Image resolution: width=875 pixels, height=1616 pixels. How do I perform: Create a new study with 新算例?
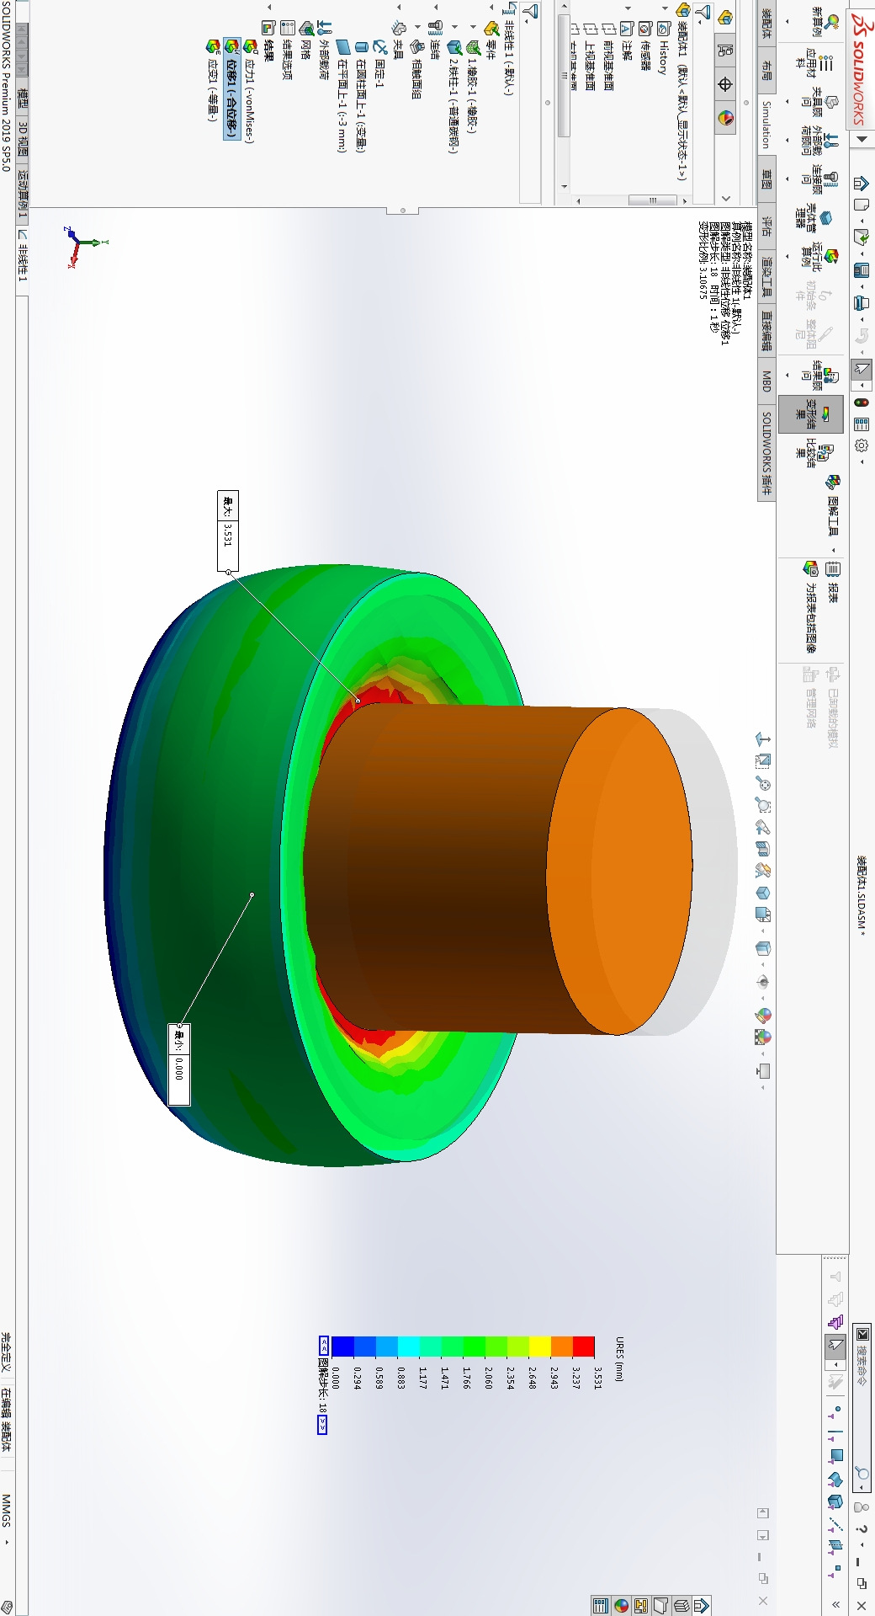(x=825, y=22)
